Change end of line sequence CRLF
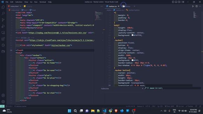This screenshot has height=114, width=203. (154, 106)
